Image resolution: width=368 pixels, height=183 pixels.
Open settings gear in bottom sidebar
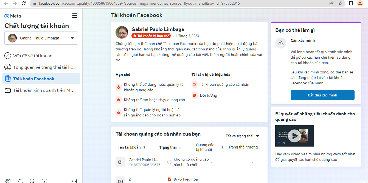click(x=8, y=181)
